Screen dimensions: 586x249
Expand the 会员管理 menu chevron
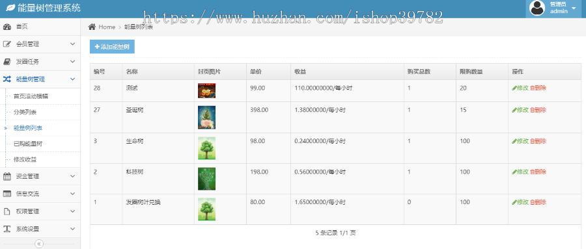[x=72, y=44]
